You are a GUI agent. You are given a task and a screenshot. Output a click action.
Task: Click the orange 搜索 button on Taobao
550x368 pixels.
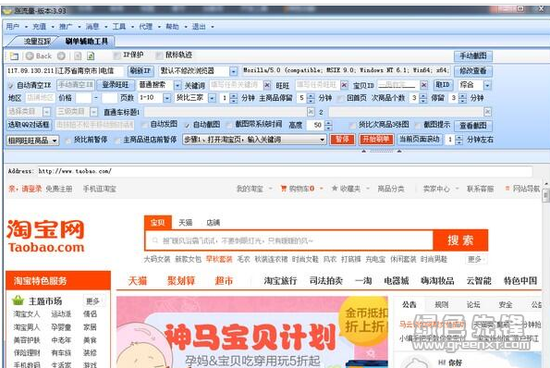[x=460, y=240]
